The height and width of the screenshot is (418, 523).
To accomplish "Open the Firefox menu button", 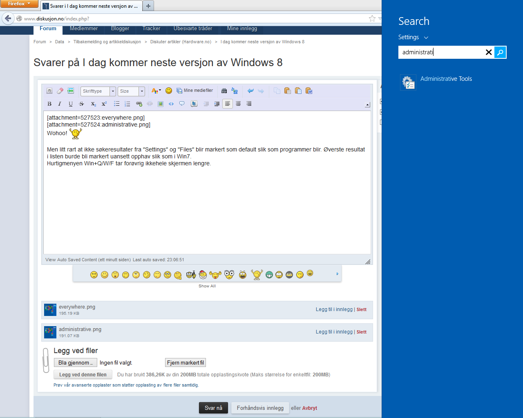I will (19, 4).
